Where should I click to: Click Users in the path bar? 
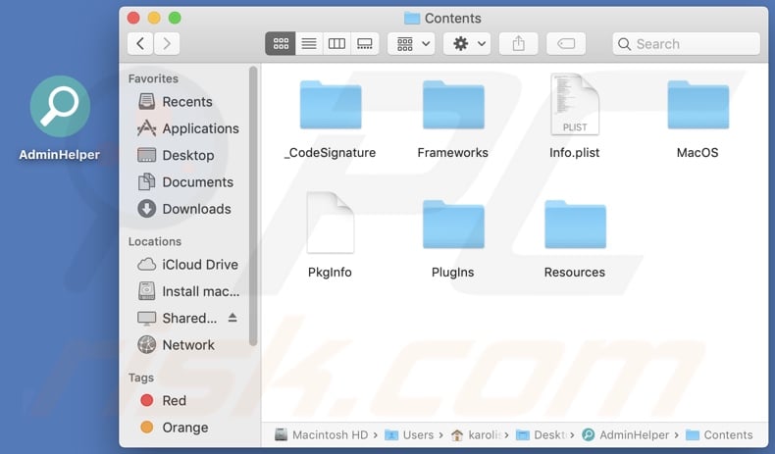[409, 434]
